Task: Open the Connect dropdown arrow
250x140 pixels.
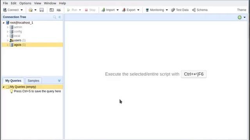Action: tap(22, 10)
